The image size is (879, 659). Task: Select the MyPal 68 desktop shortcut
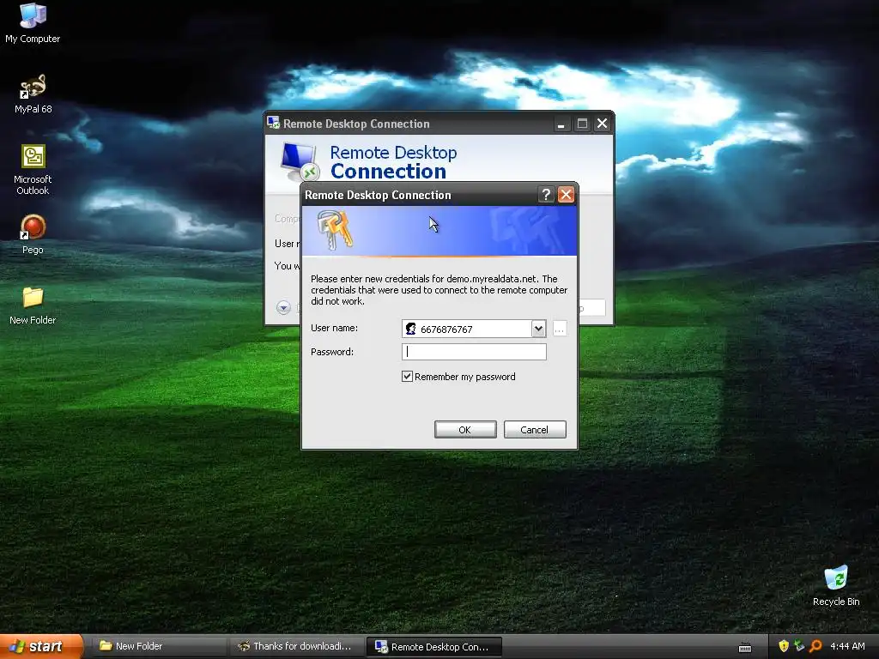click(33, 94)
